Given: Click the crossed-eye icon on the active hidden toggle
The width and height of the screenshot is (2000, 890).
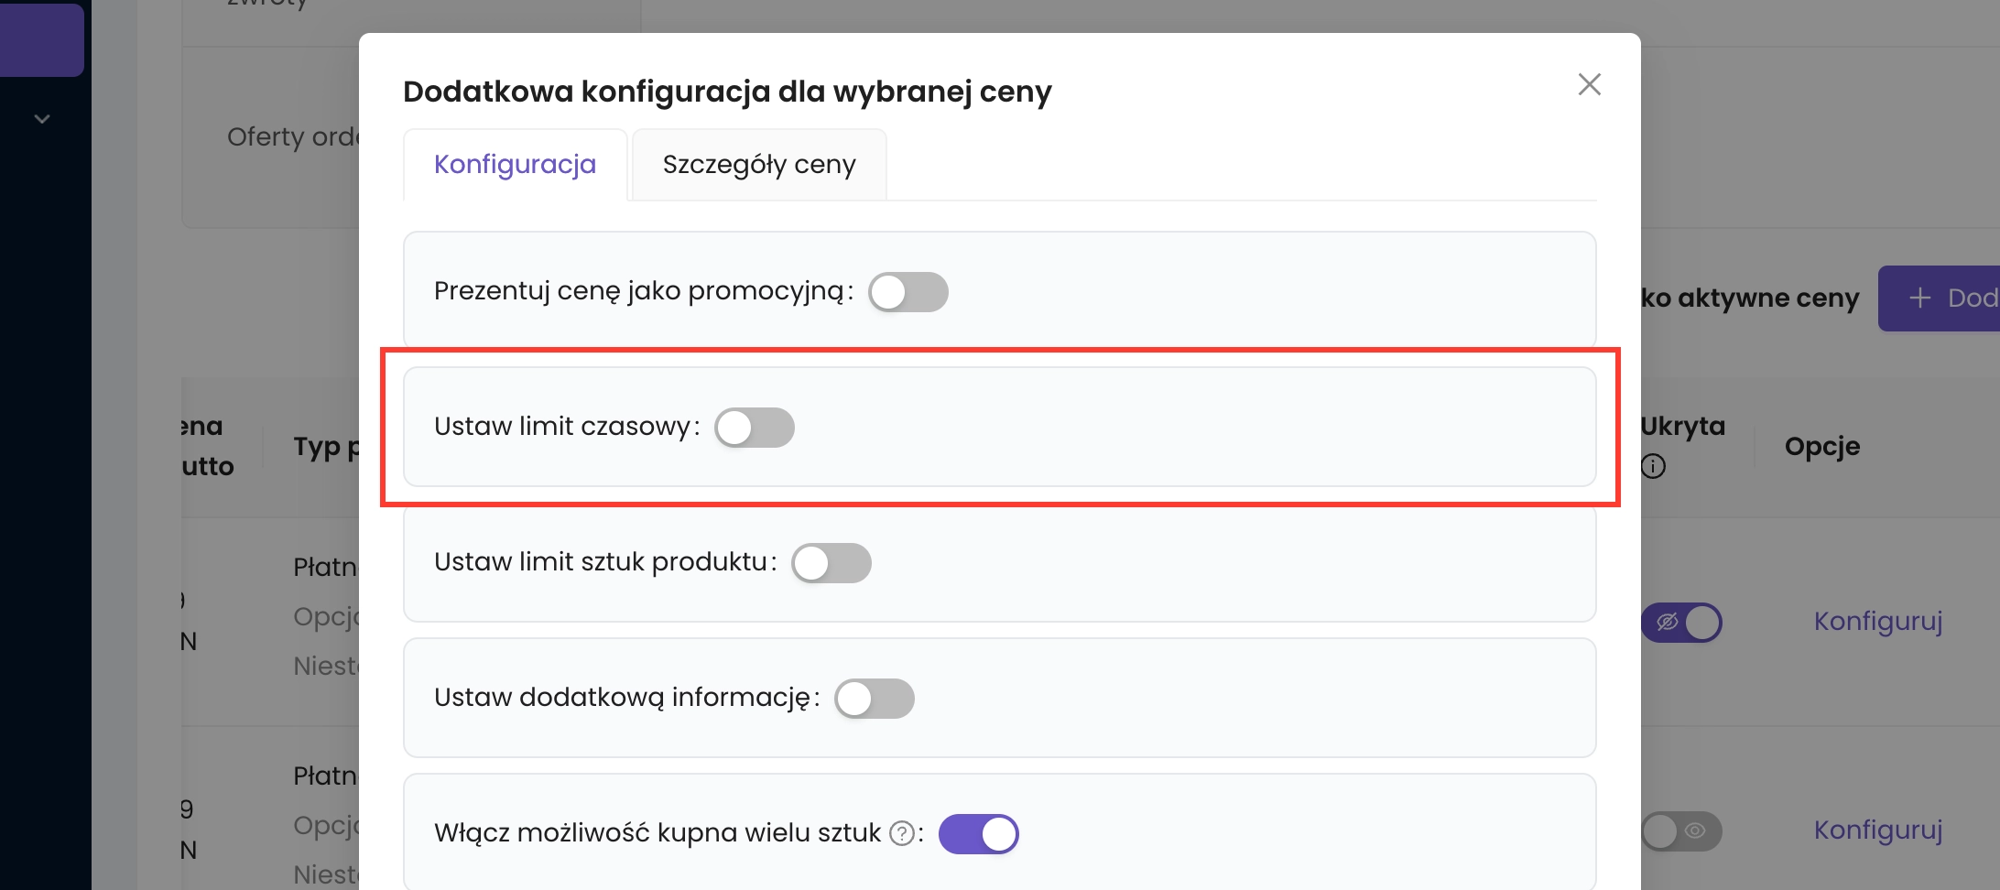Looking at the screenshot, I should [x=1668, y=623].
